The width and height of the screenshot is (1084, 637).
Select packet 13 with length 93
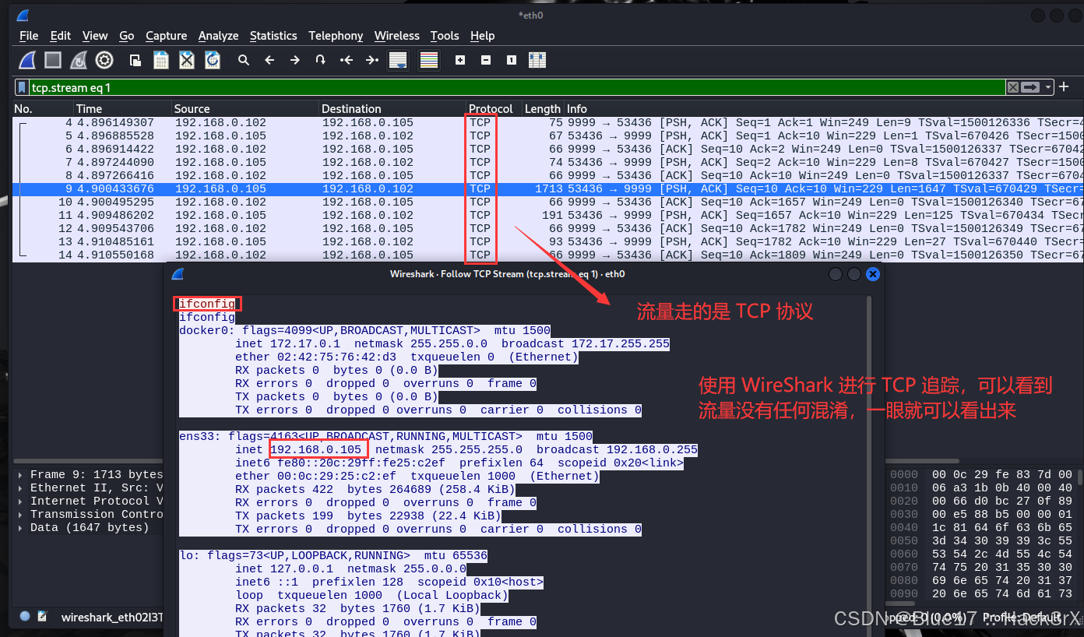547,242
